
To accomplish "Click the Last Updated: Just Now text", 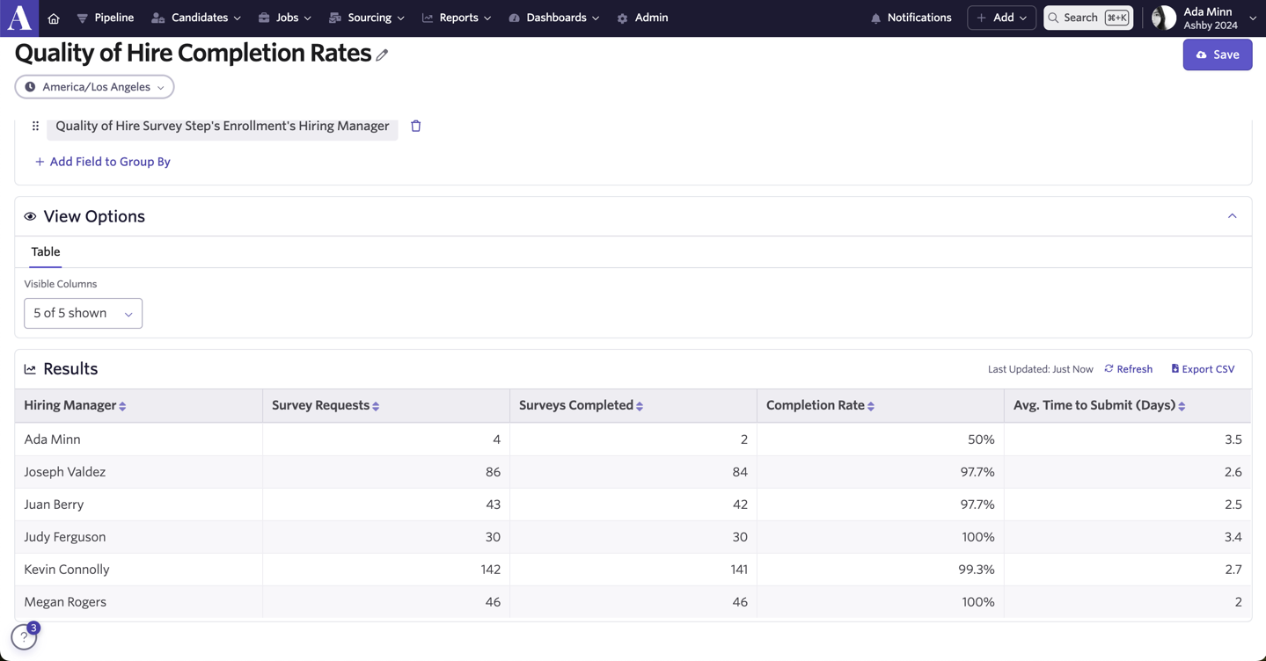I will tap(1040, 369).
